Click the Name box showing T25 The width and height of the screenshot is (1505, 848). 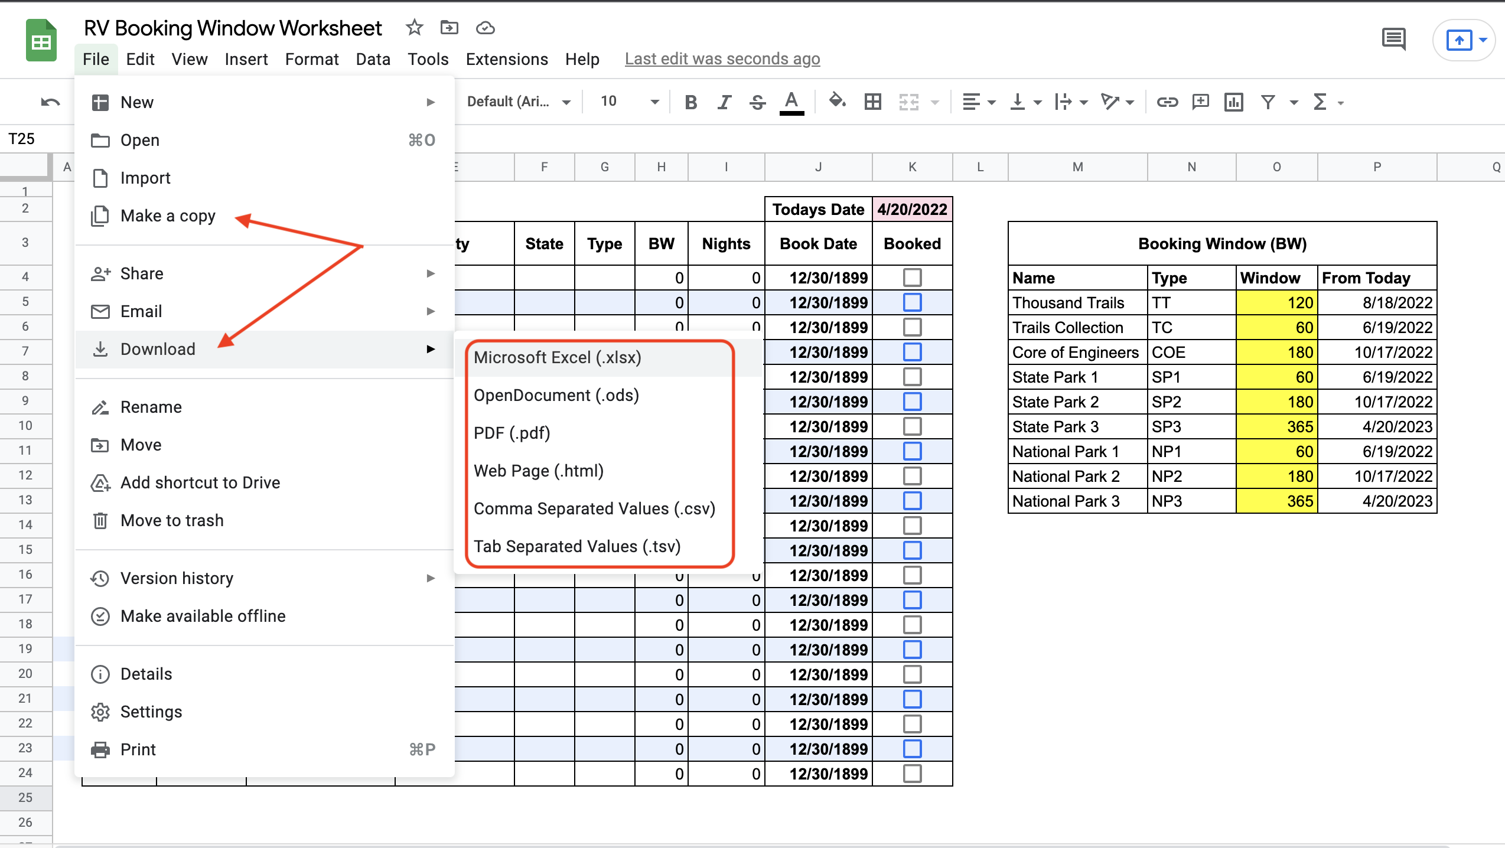pos(37,139)
